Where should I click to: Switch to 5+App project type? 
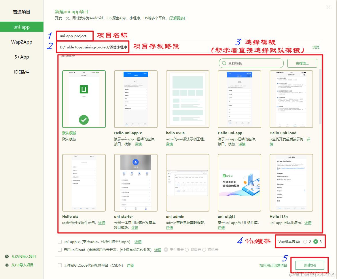[22, 57]
